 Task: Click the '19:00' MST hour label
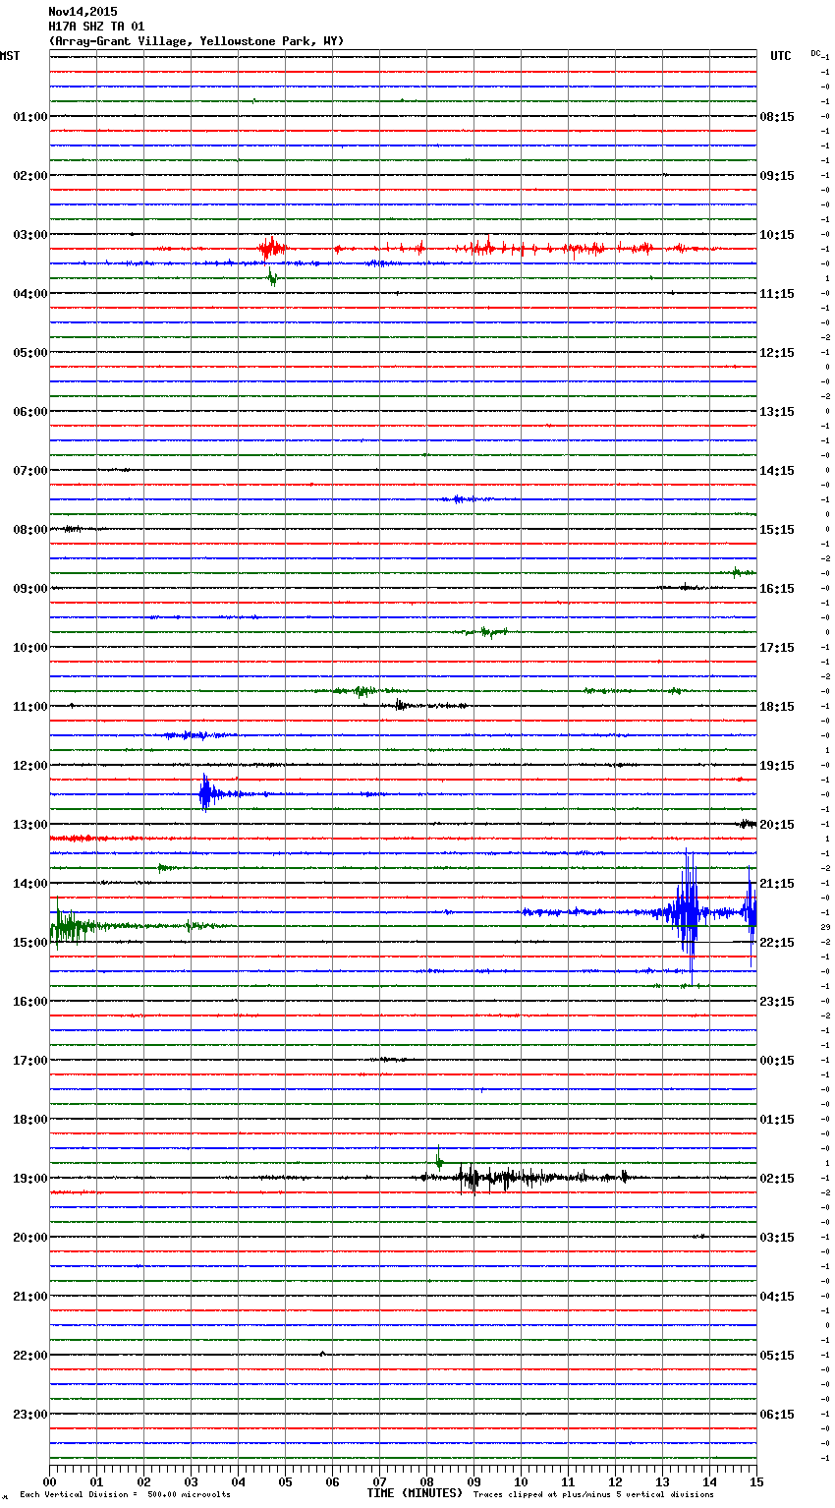29,1179
